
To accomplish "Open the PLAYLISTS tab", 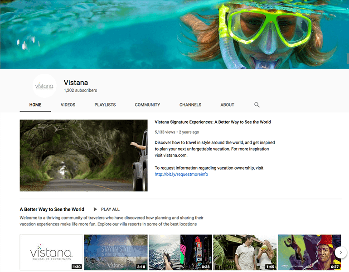I will click(105, 105).
